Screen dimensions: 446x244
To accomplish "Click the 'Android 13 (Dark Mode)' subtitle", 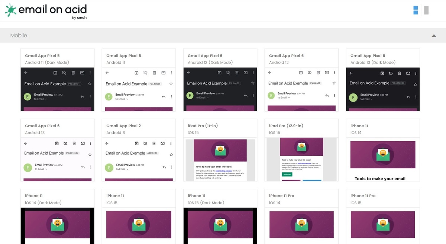I will [373, 62].
